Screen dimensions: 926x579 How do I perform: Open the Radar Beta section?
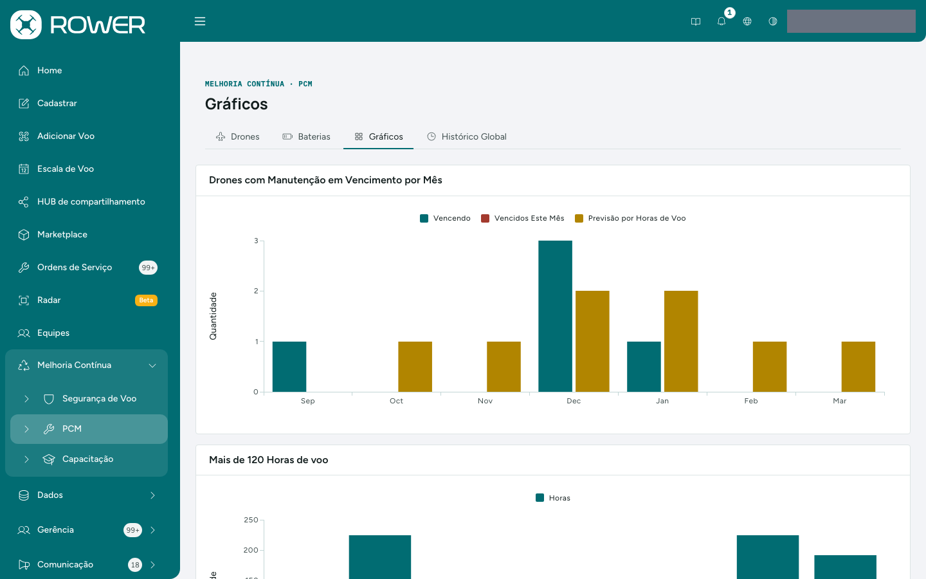point(49,300)
